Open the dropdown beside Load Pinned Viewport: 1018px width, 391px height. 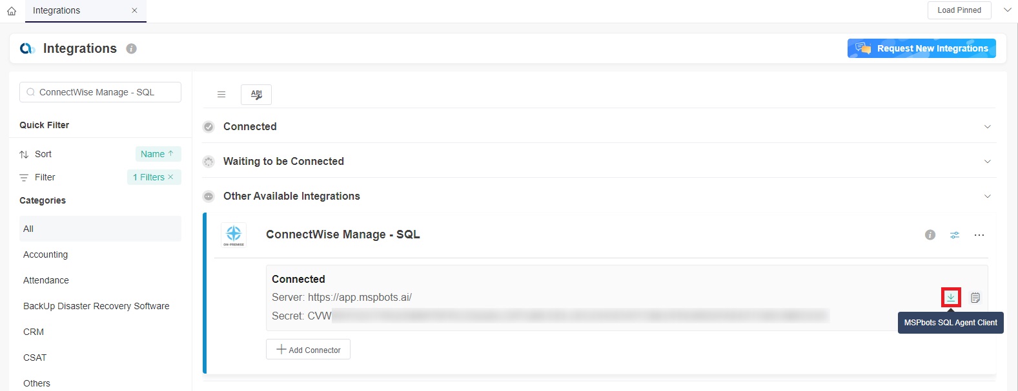point(1007,10)
